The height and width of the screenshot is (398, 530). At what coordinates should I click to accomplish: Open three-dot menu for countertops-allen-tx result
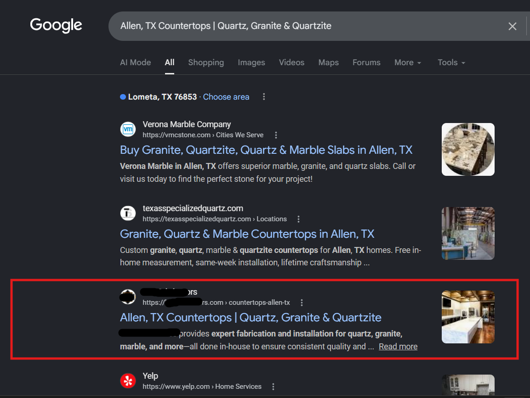(x=302, y=303)
